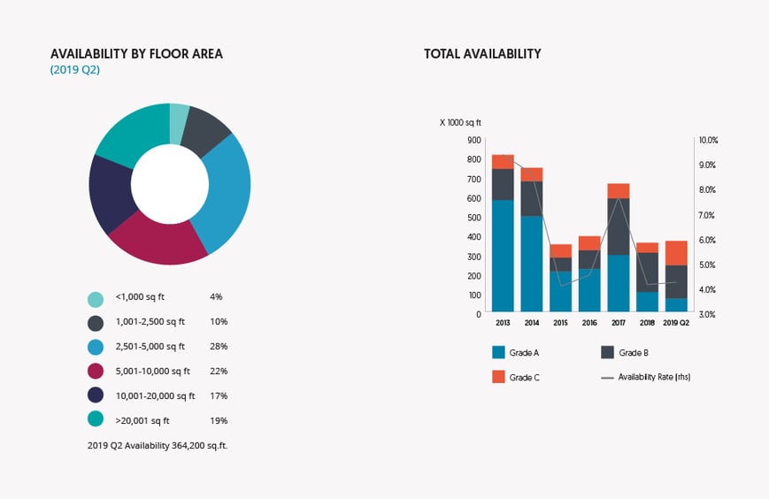Click the teal >20,001 sq ft legend circle
The width and height of the screenshot is (769, 499).
click(x=95, y=421)
